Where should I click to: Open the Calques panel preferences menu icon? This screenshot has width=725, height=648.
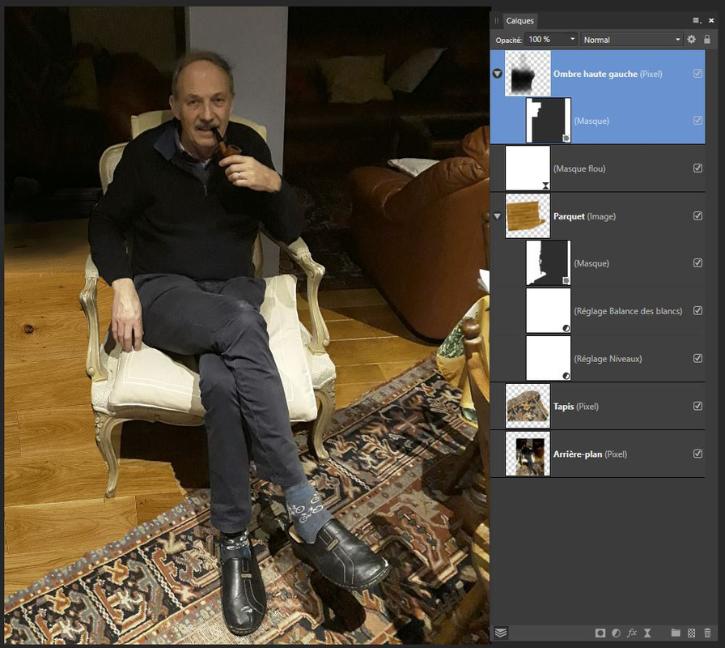pos(697,20)
